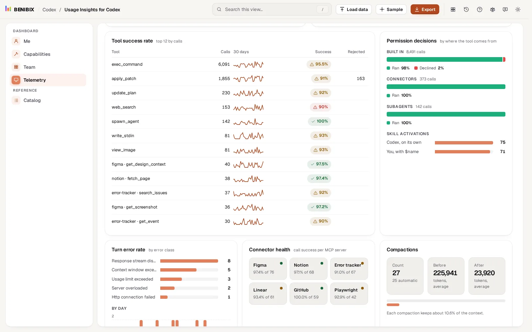This screenshot has height=332, width=532.
Task: Go to the Capabilities page
Action: tap(48, 54)
